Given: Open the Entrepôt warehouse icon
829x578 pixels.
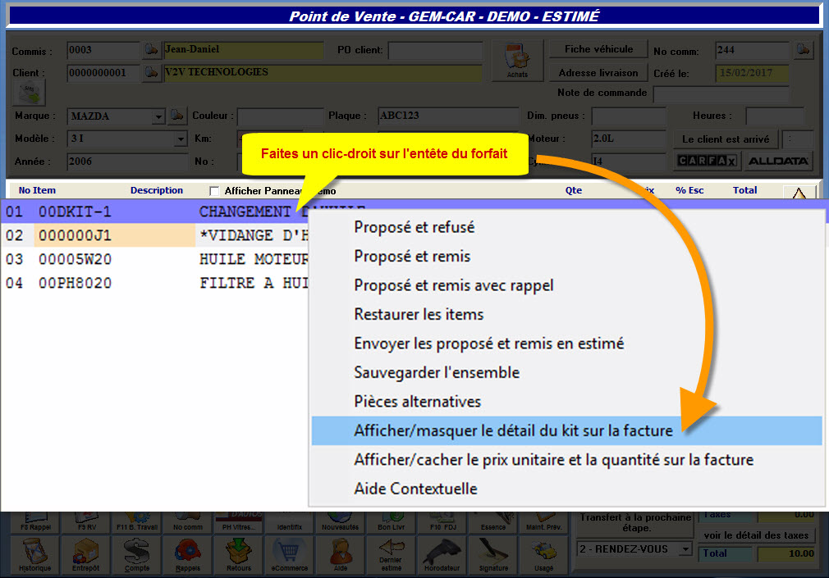Looking at the screenshot, I should (85, 555).
